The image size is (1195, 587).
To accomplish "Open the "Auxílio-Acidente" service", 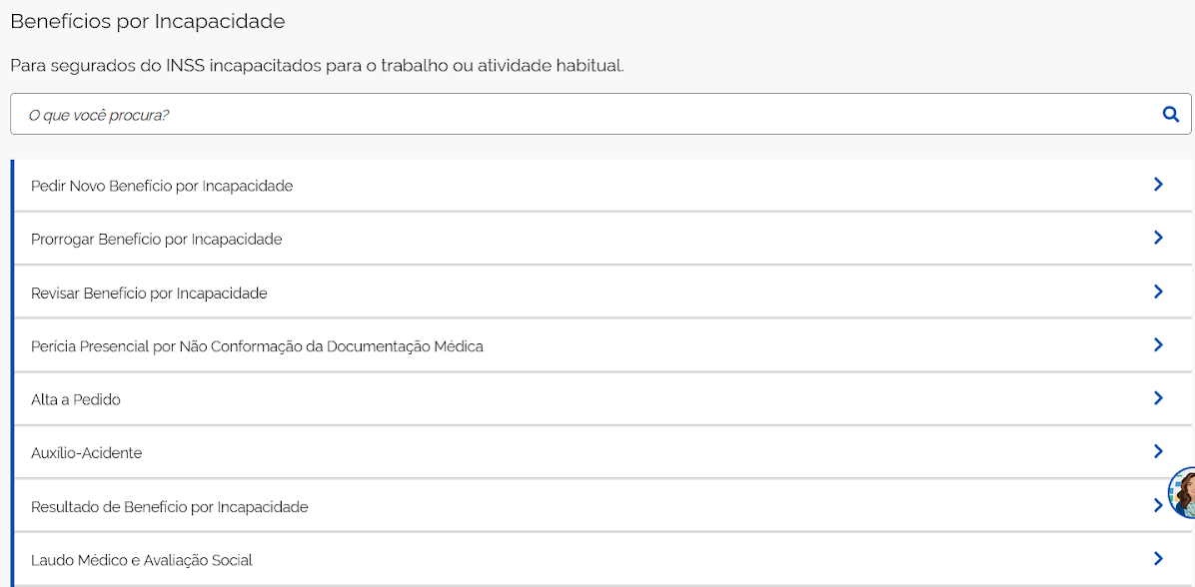I will coord(87,453).
